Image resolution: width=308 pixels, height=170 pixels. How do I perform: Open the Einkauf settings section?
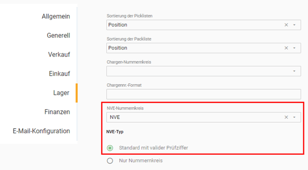(x=59, y=73)
